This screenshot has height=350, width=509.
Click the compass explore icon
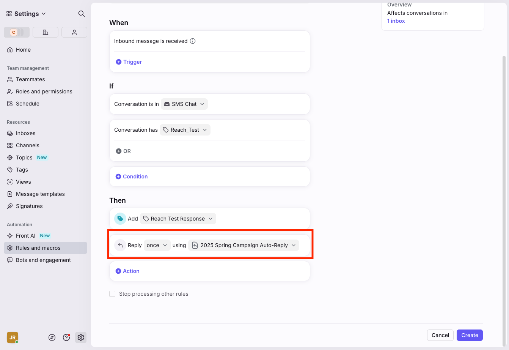click(x=52, y=337)
